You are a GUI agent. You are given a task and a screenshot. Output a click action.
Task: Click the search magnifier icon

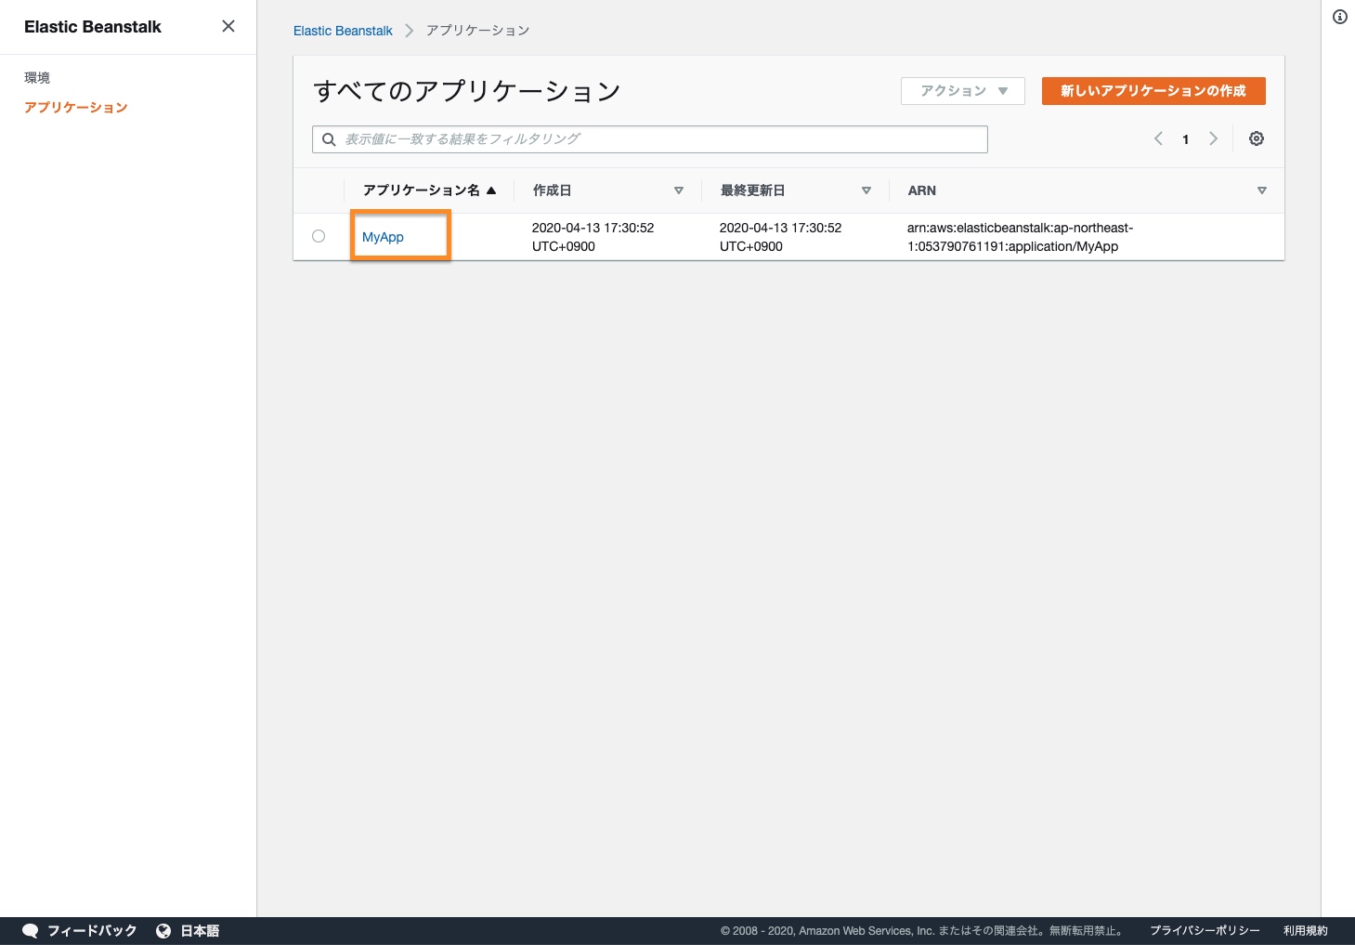pos(329,139)
